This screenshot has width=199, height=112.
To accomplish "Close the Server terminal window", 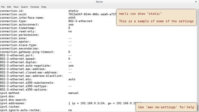I will pyautogui.click(x=196, y=2).
